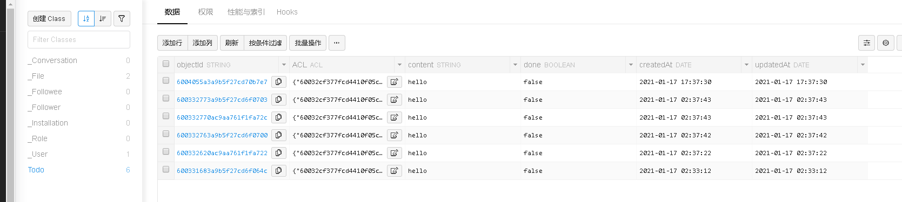The image size is (902, 202).
Task: Check the row with objectId 600332620ac9aa761f1fa722
Action: tap(166, 152)
